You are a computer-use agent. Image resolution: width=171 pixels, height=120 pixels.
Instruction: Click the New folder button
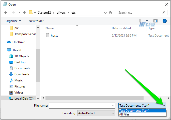click(36, 21)
